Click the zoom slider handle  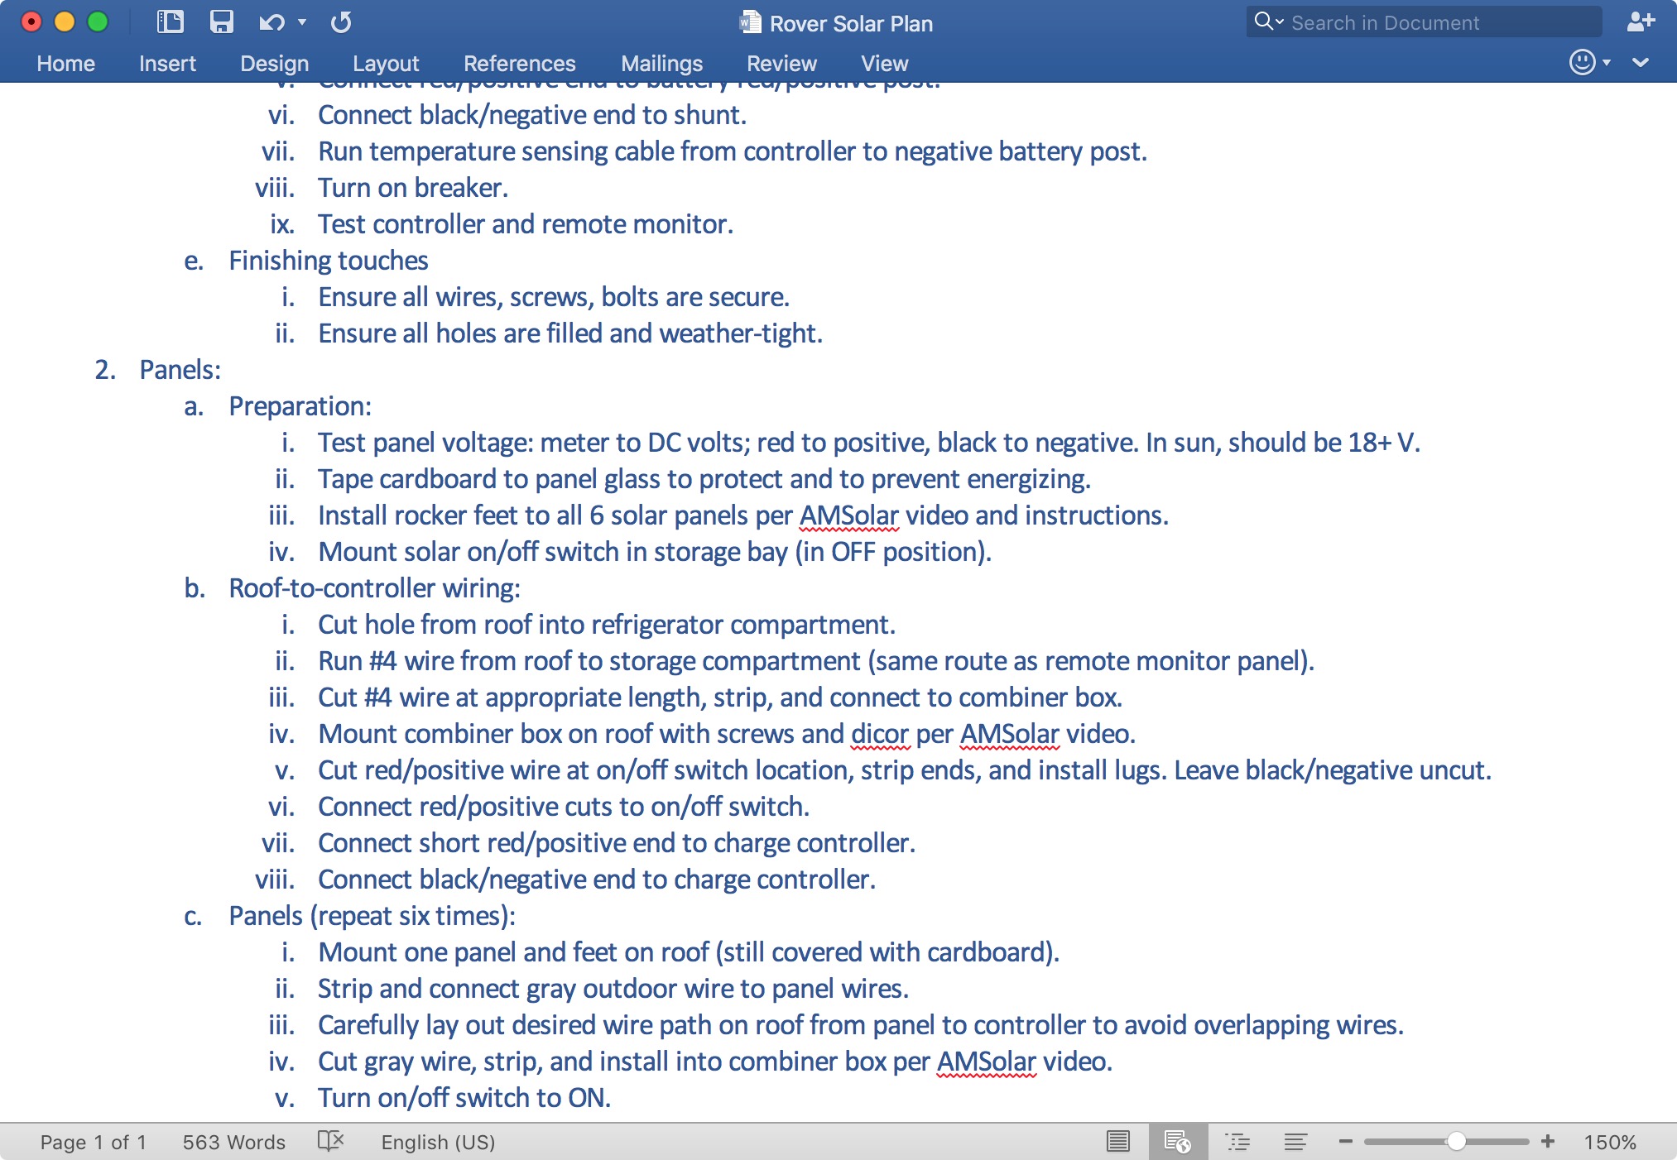click(1456, 1142)
